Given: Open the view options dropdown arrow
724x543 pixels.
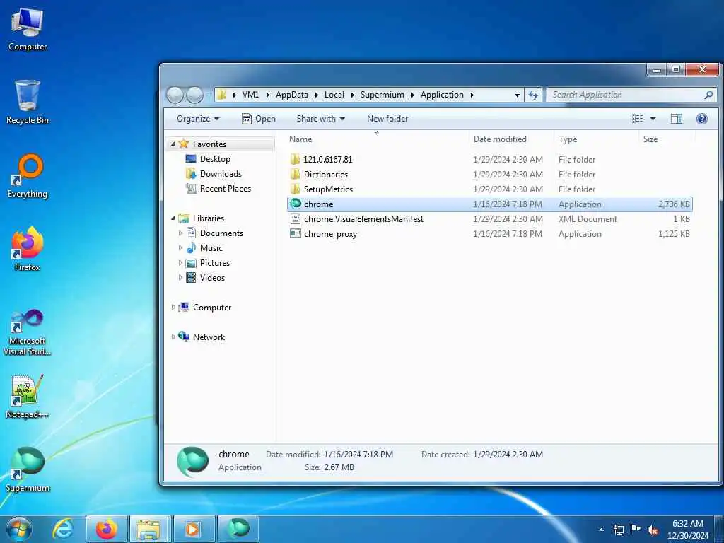Looking at the screenshot, I should 653,119.
